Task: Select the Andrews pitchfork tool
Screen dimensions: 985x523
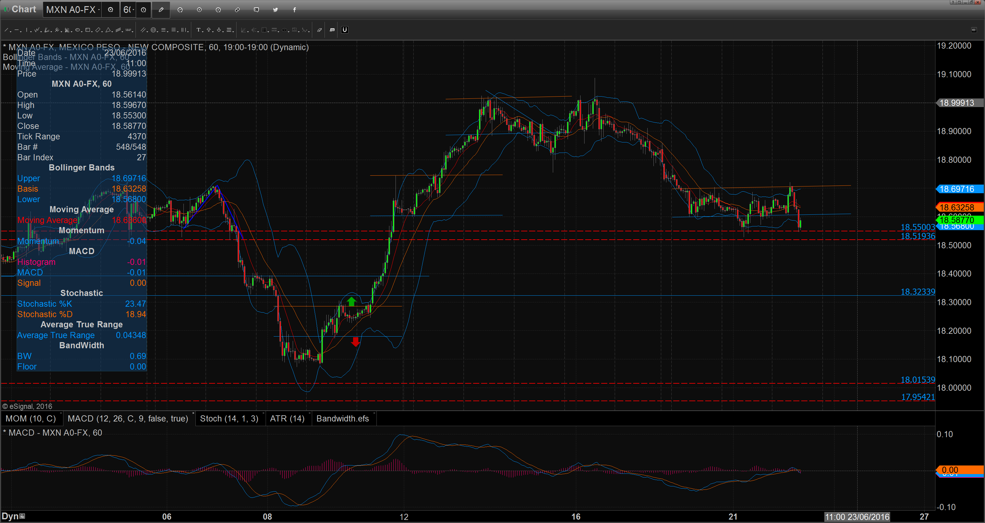Action: 57,30
